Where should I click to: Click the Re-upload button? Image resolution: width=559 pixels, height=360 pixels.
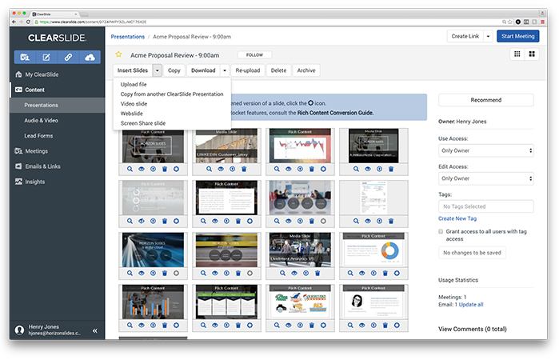click(248, 70)
